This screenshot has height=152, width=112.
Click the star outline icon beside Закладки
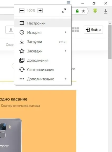[22, 51]
